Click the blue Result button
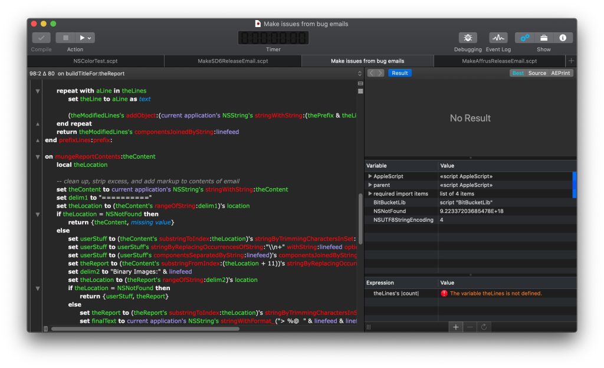 (399, 73)
